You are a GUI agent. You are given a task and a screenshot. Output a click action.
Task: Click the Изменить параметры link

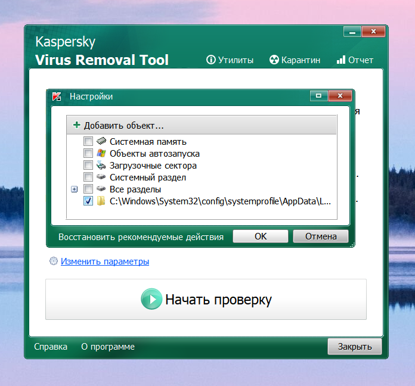(x=105, y=262)
